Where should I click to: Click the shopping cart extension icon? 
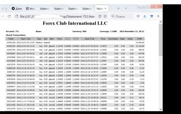coord(151,16)
